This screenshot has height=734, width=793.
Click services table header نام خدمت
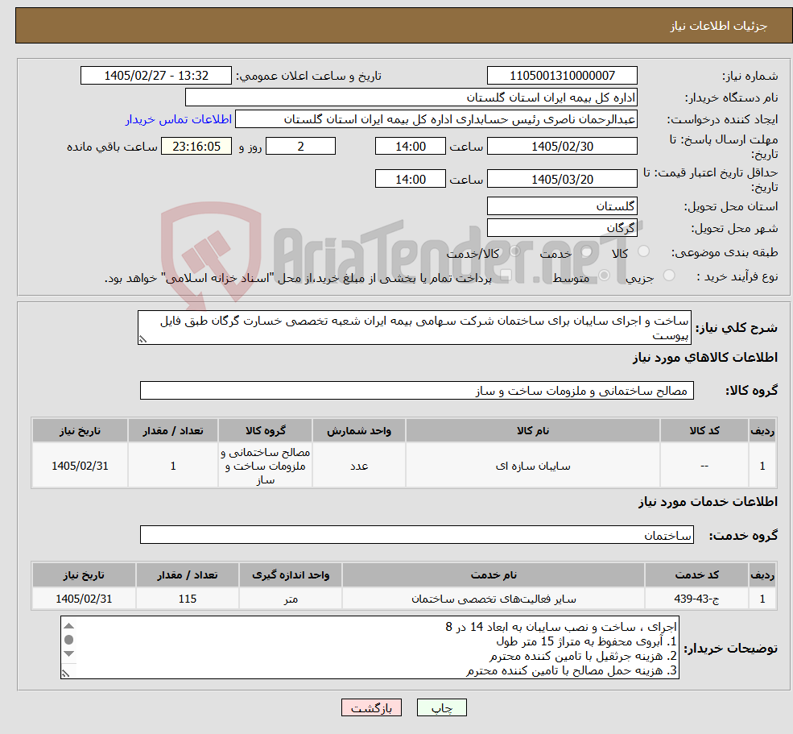pyautogui.click(x=493, y=574)
